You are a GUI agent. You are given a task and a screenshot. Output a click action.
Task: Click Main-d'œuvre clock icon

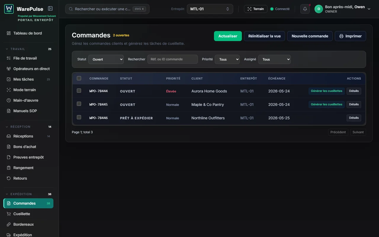pyautogui.click(x=9, y=100)
